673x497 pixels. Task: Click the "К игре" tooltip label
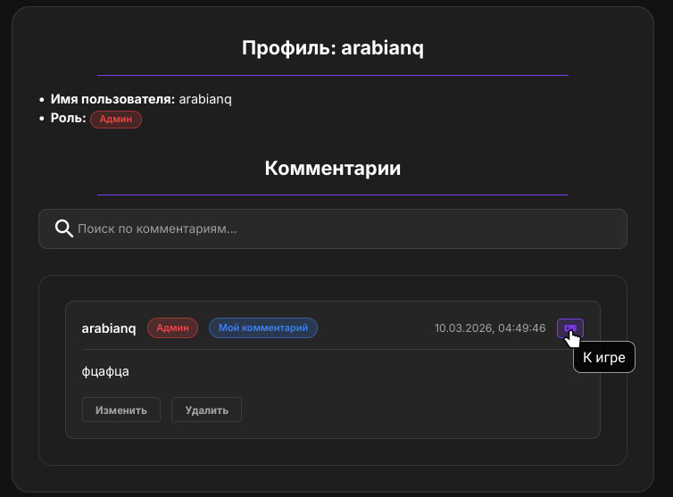pyautogui.click(x=604, y=358)
